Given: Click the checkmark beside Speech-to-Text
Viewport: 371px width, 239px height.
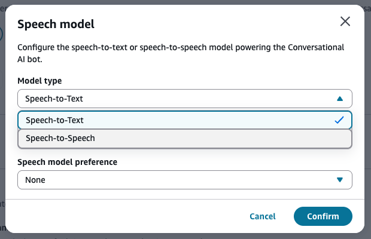Looking at the screenshot, I should (339, 120).
